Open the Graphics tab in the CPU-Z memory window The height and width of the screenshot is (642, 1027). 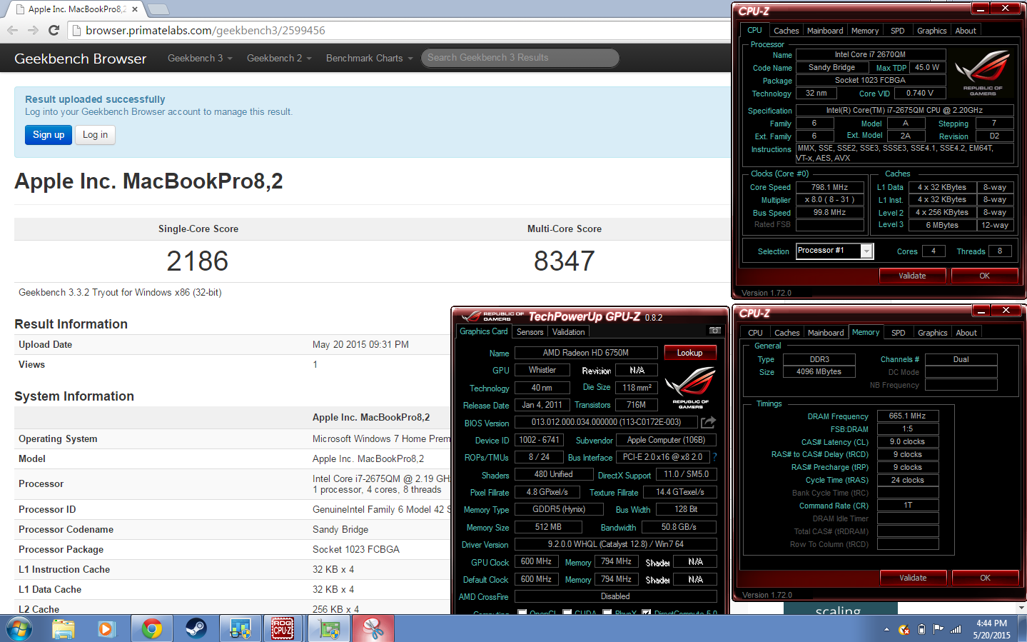(932, 333)
